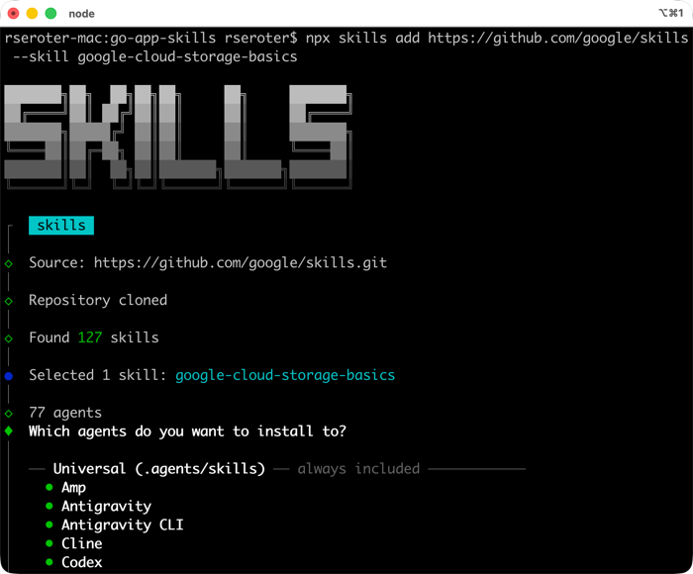Select the Amp agent entry

(73, 487)
